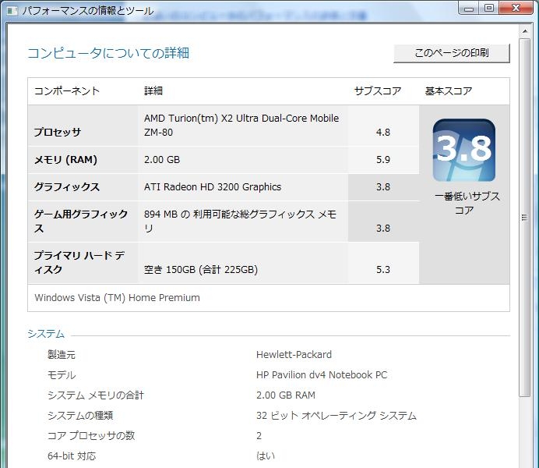Click the グラフィックス row label
539x468 pixels.
67,187
